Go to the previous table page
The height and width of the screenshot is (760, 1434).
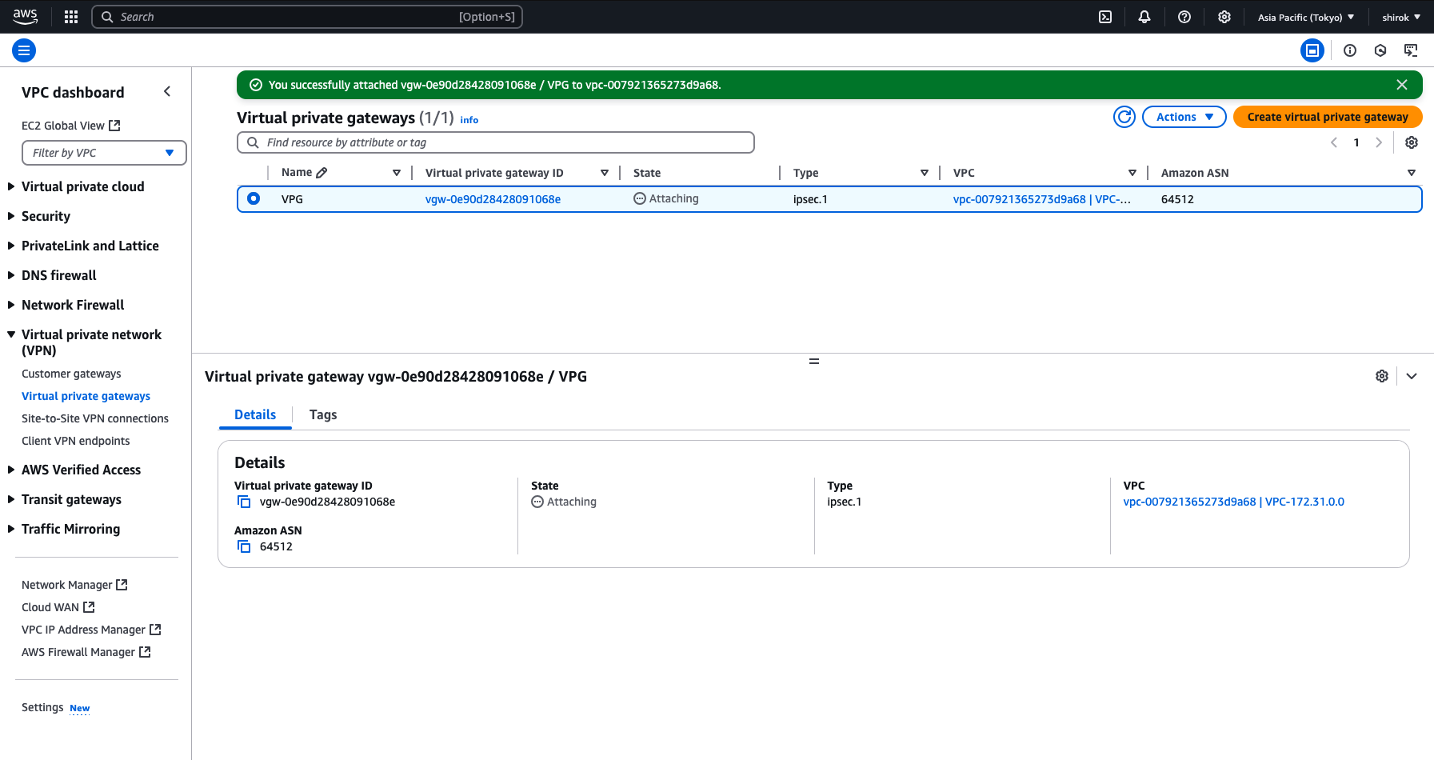click(x=1334, y=142)
